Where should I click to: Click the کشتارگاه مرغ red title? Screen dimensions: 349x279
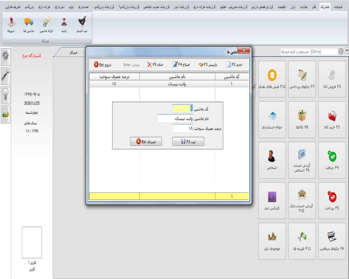pyautogui.click(x=32, y=55)
